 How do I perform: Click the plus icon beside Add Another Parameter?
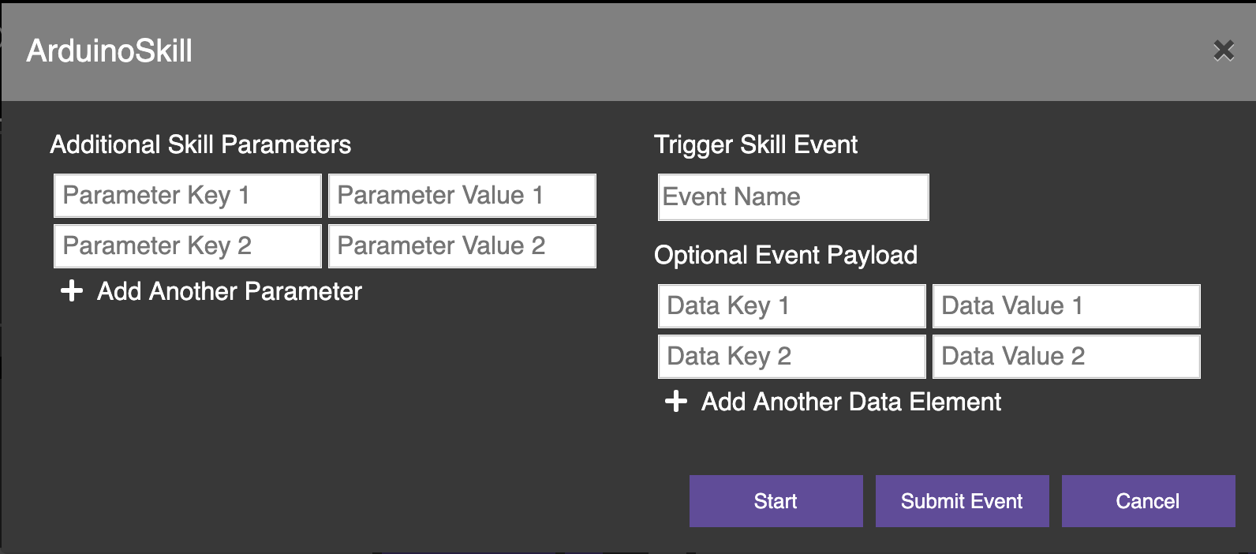[x=72, y=291]
